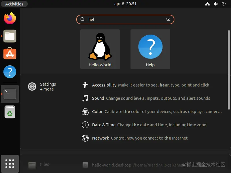Click the Activities button
The height and width of the screenshot is (173, 231).
(14, 4)
